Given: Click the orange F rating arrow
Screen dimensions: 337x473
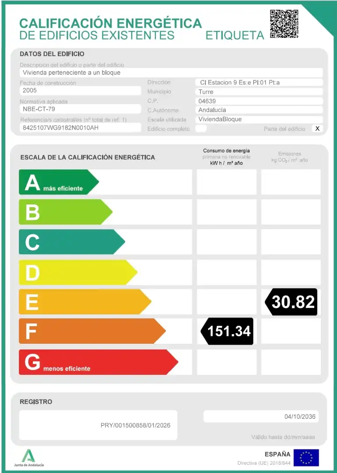Looking at the screenshot, I should click(x=92, y=331).
